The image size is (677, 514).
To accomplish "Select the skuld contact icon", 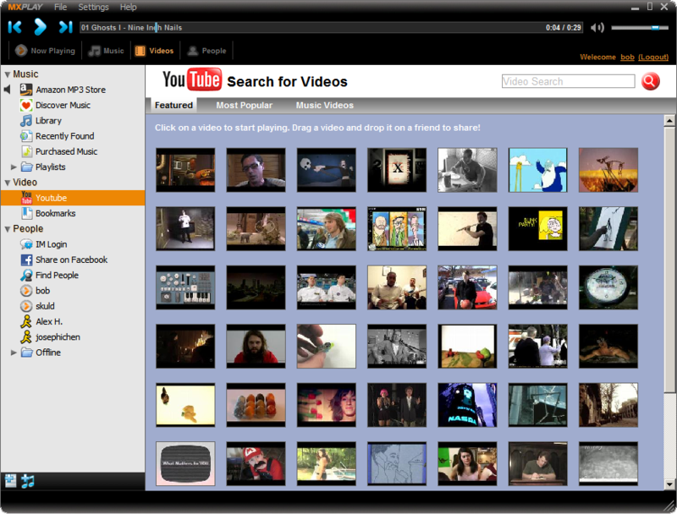I will (26, 306).
